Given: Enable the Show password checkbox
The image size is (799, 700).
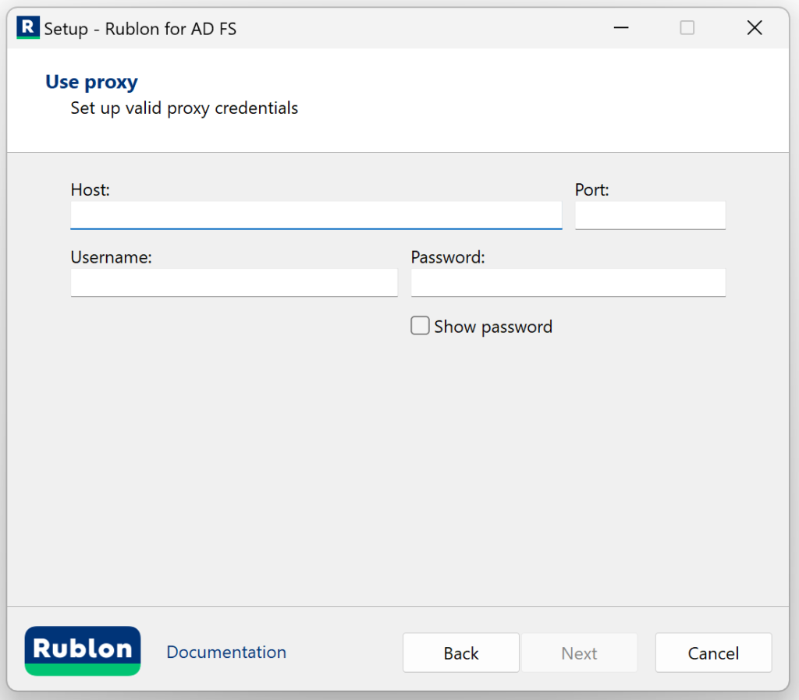Looking at the screenshot, I should [419, 325].
